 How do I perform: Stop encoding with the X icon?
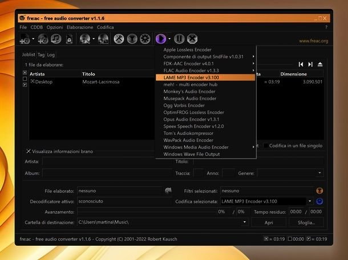[x=192, y=39]
